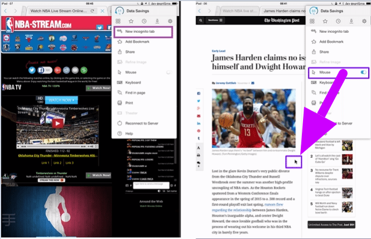This screenshot has height=239, width=371.
Task: Open Oklahoma City Thunder - Minnesota Timberwolves link
Action: click(x=58, y=156)
